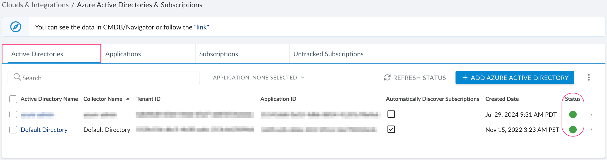Open the Untracked Subscriptions tab
The width and height of the screenshot is (607, 160).
click(x=328, y=54)
